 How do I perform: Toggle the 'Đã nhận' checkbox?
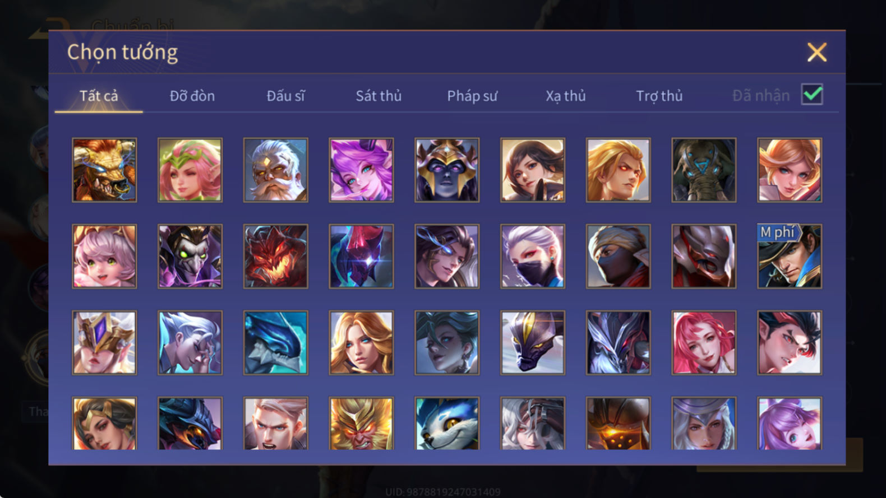(812, 94)
